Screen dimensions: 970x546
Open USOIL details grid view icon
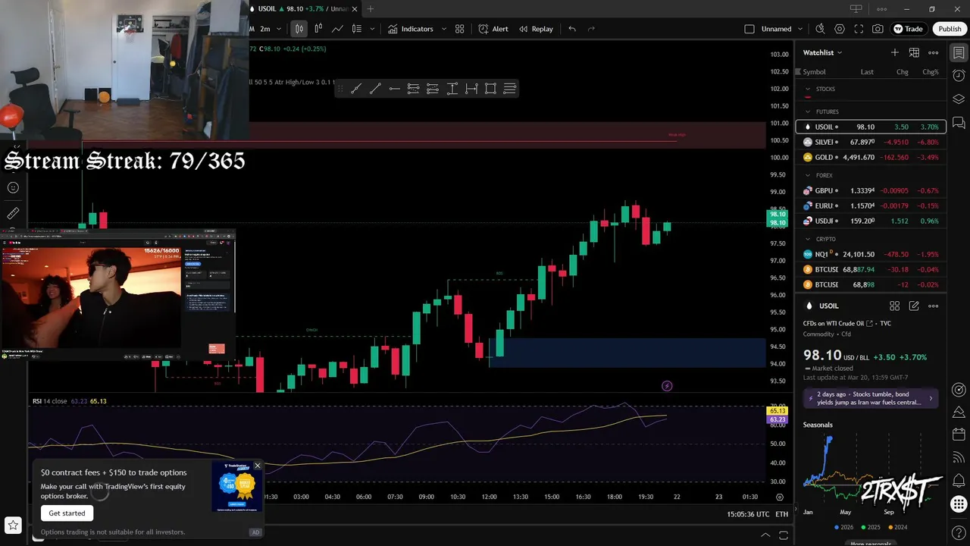tap(895, 306)
